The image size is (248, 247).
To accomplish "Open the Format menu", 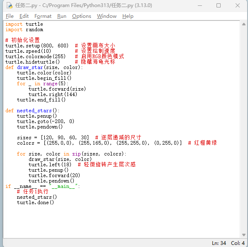I will pyautogui.click(x=43, y=16).
